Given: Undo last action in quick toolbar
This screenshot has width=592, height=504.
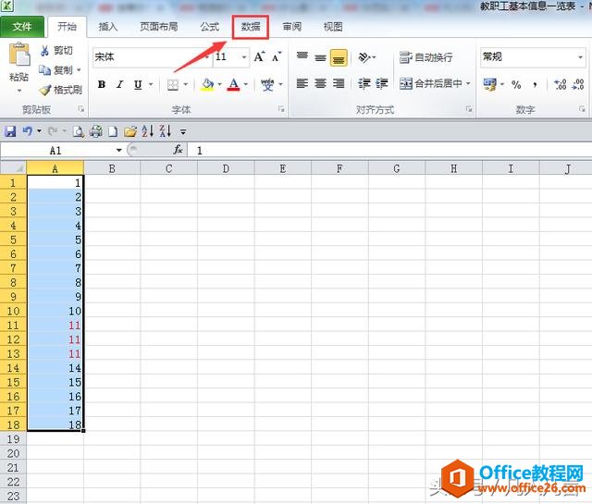Looking at the screenshot, I should tap(27, 131).
